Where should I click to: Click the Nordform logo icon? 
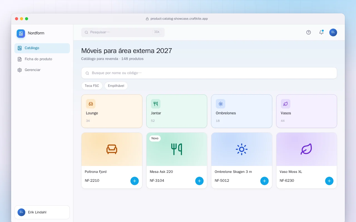click(x=21, y=34)
